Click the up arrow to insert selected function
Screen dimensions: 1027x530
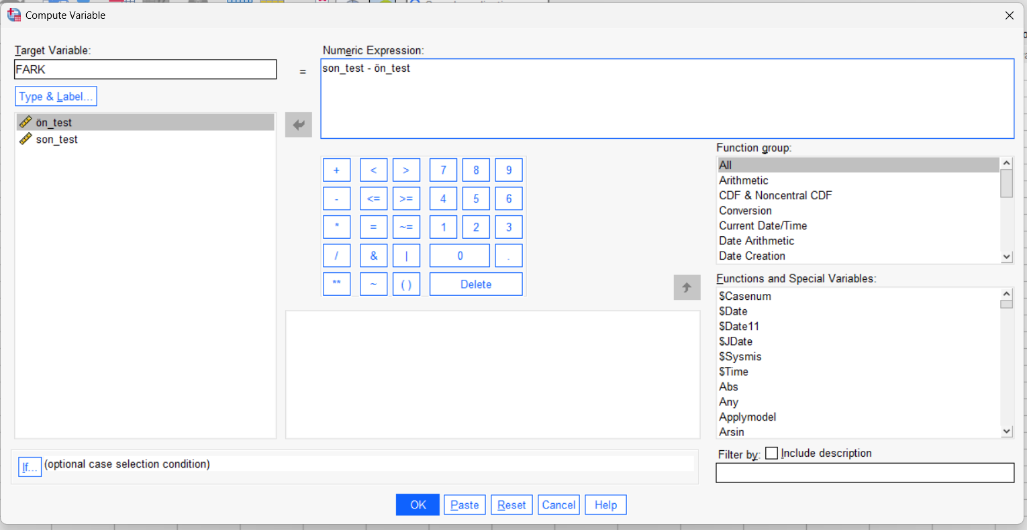(687, 287)
